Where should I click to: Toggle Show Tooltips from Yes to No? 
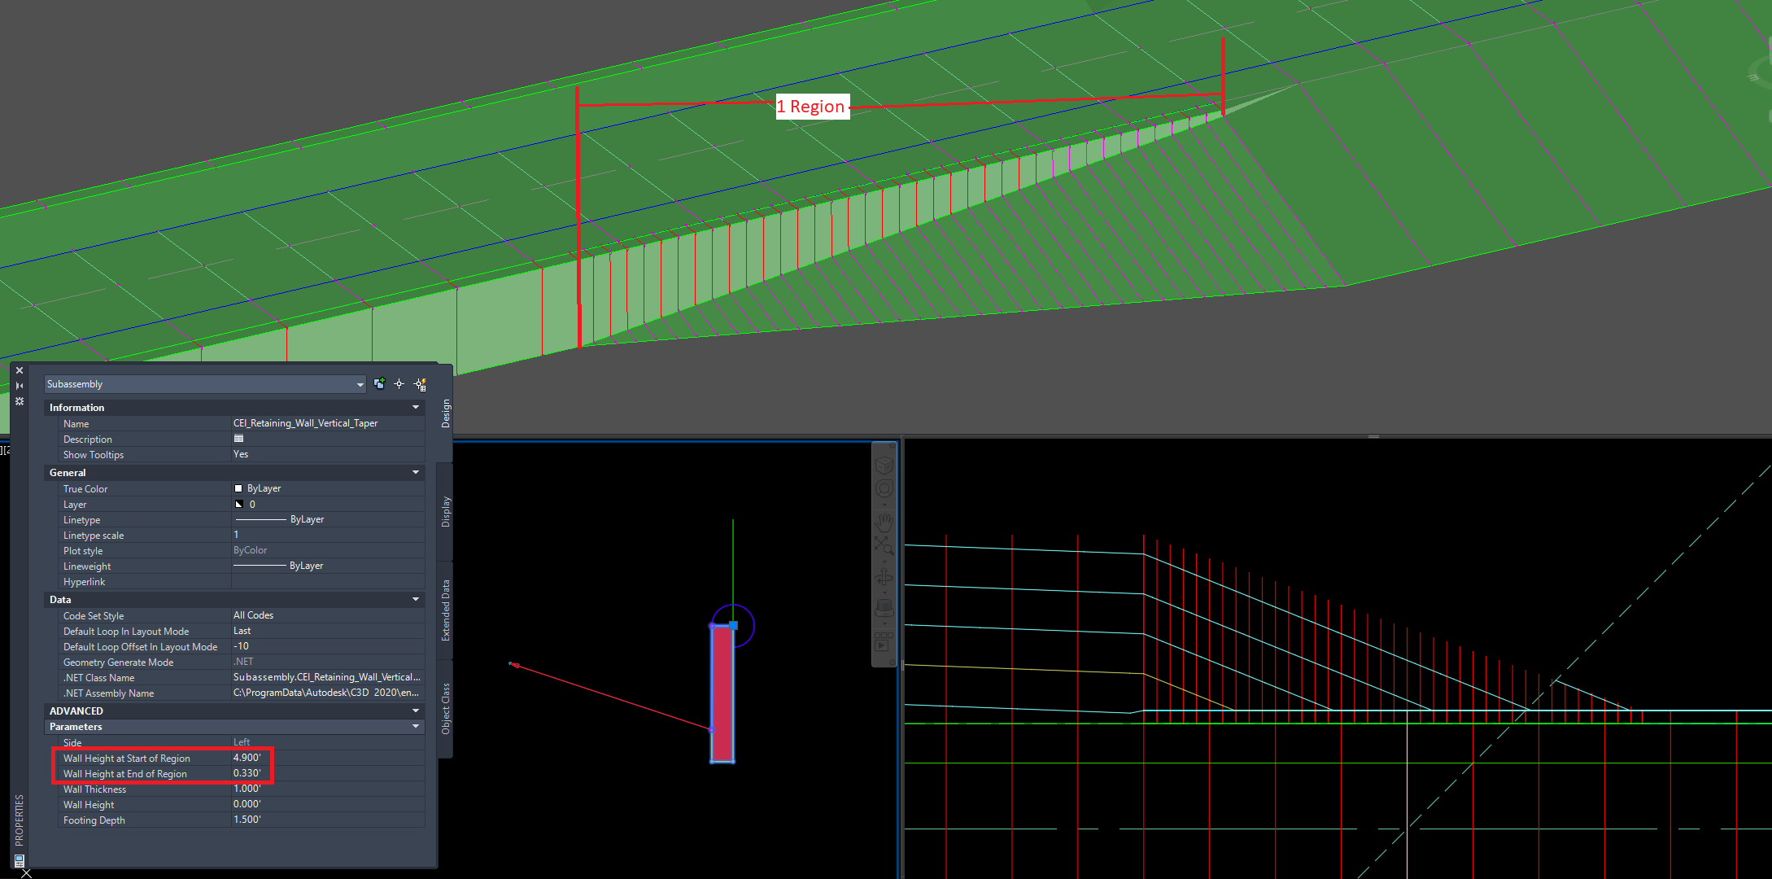pos(241,454)
